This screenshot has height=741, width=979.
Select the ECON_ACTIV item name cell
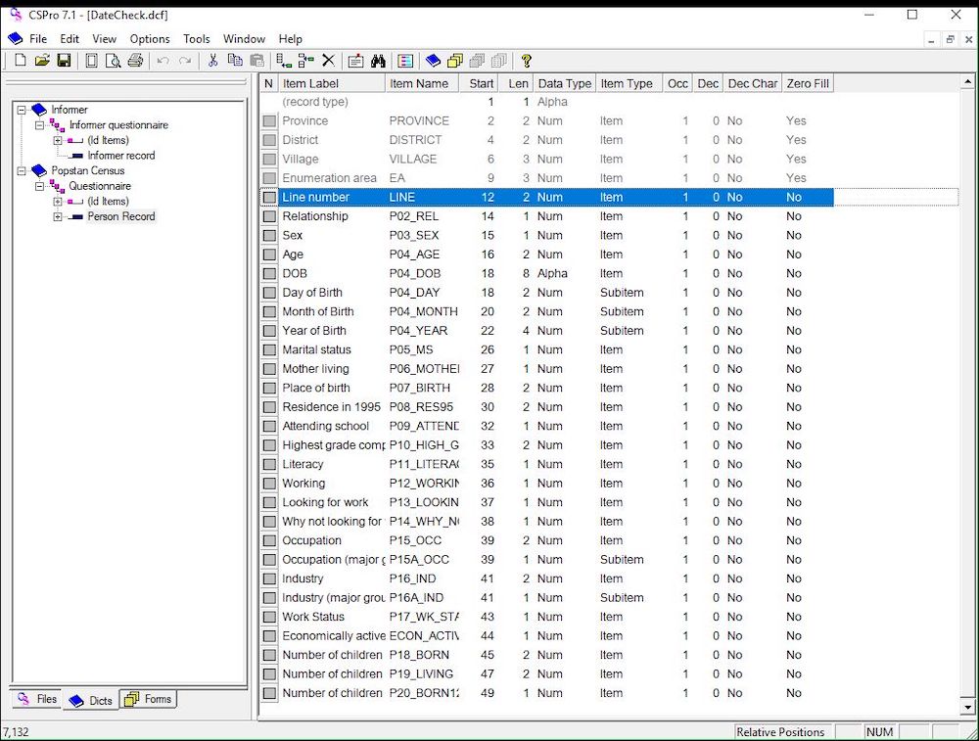click(423, 636)
